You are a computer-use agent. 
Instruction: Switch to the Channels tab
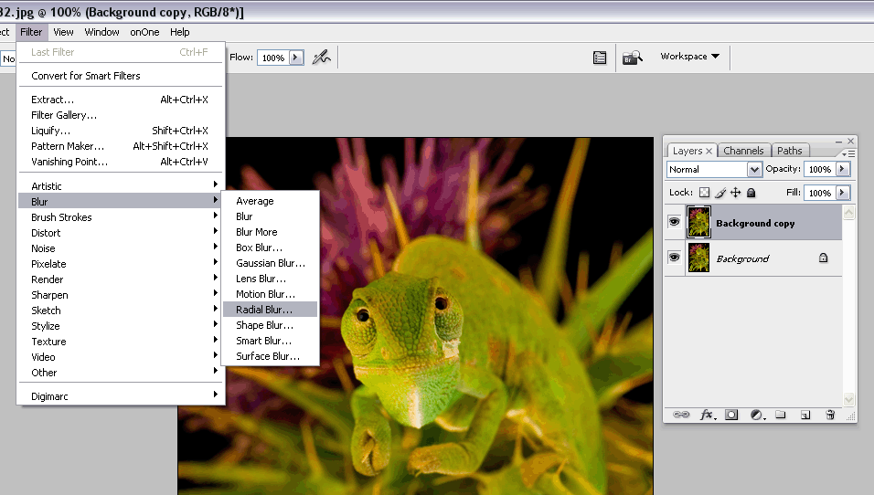pyautogui.click(x=743, y=151)
